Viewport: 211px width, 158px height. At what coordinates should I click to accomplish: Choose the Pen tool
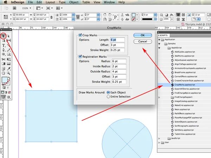(x=4, y=50)
